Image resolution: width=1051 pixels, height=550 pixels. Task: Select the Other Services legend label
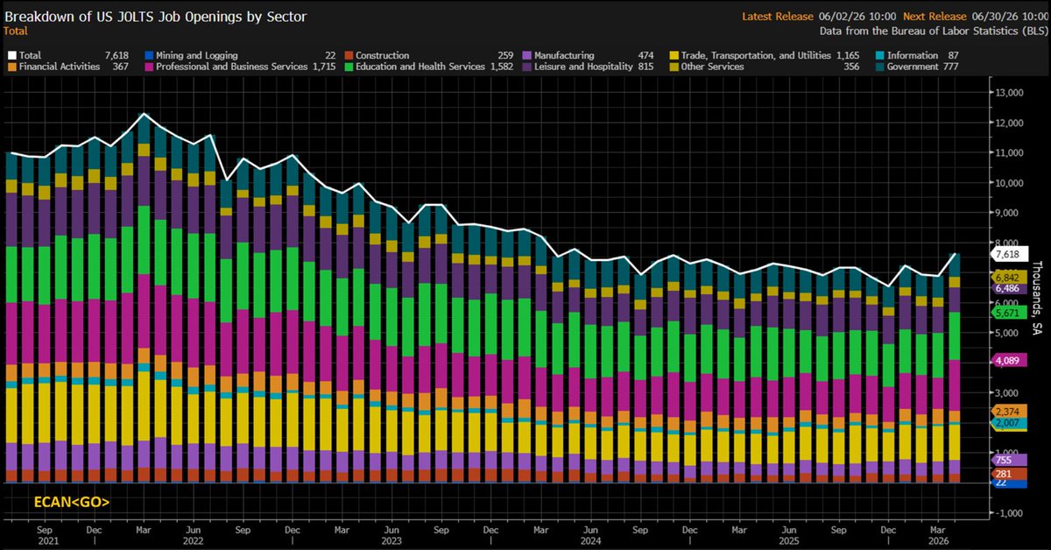713,67
